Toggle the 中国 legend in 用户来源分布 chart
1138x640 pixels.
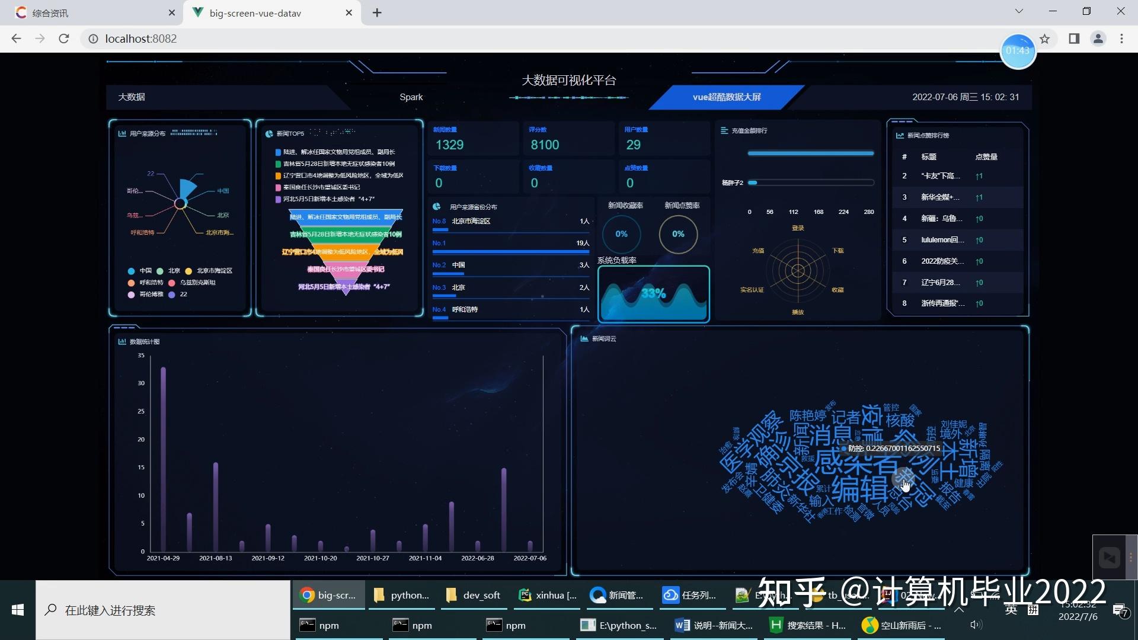132,271
